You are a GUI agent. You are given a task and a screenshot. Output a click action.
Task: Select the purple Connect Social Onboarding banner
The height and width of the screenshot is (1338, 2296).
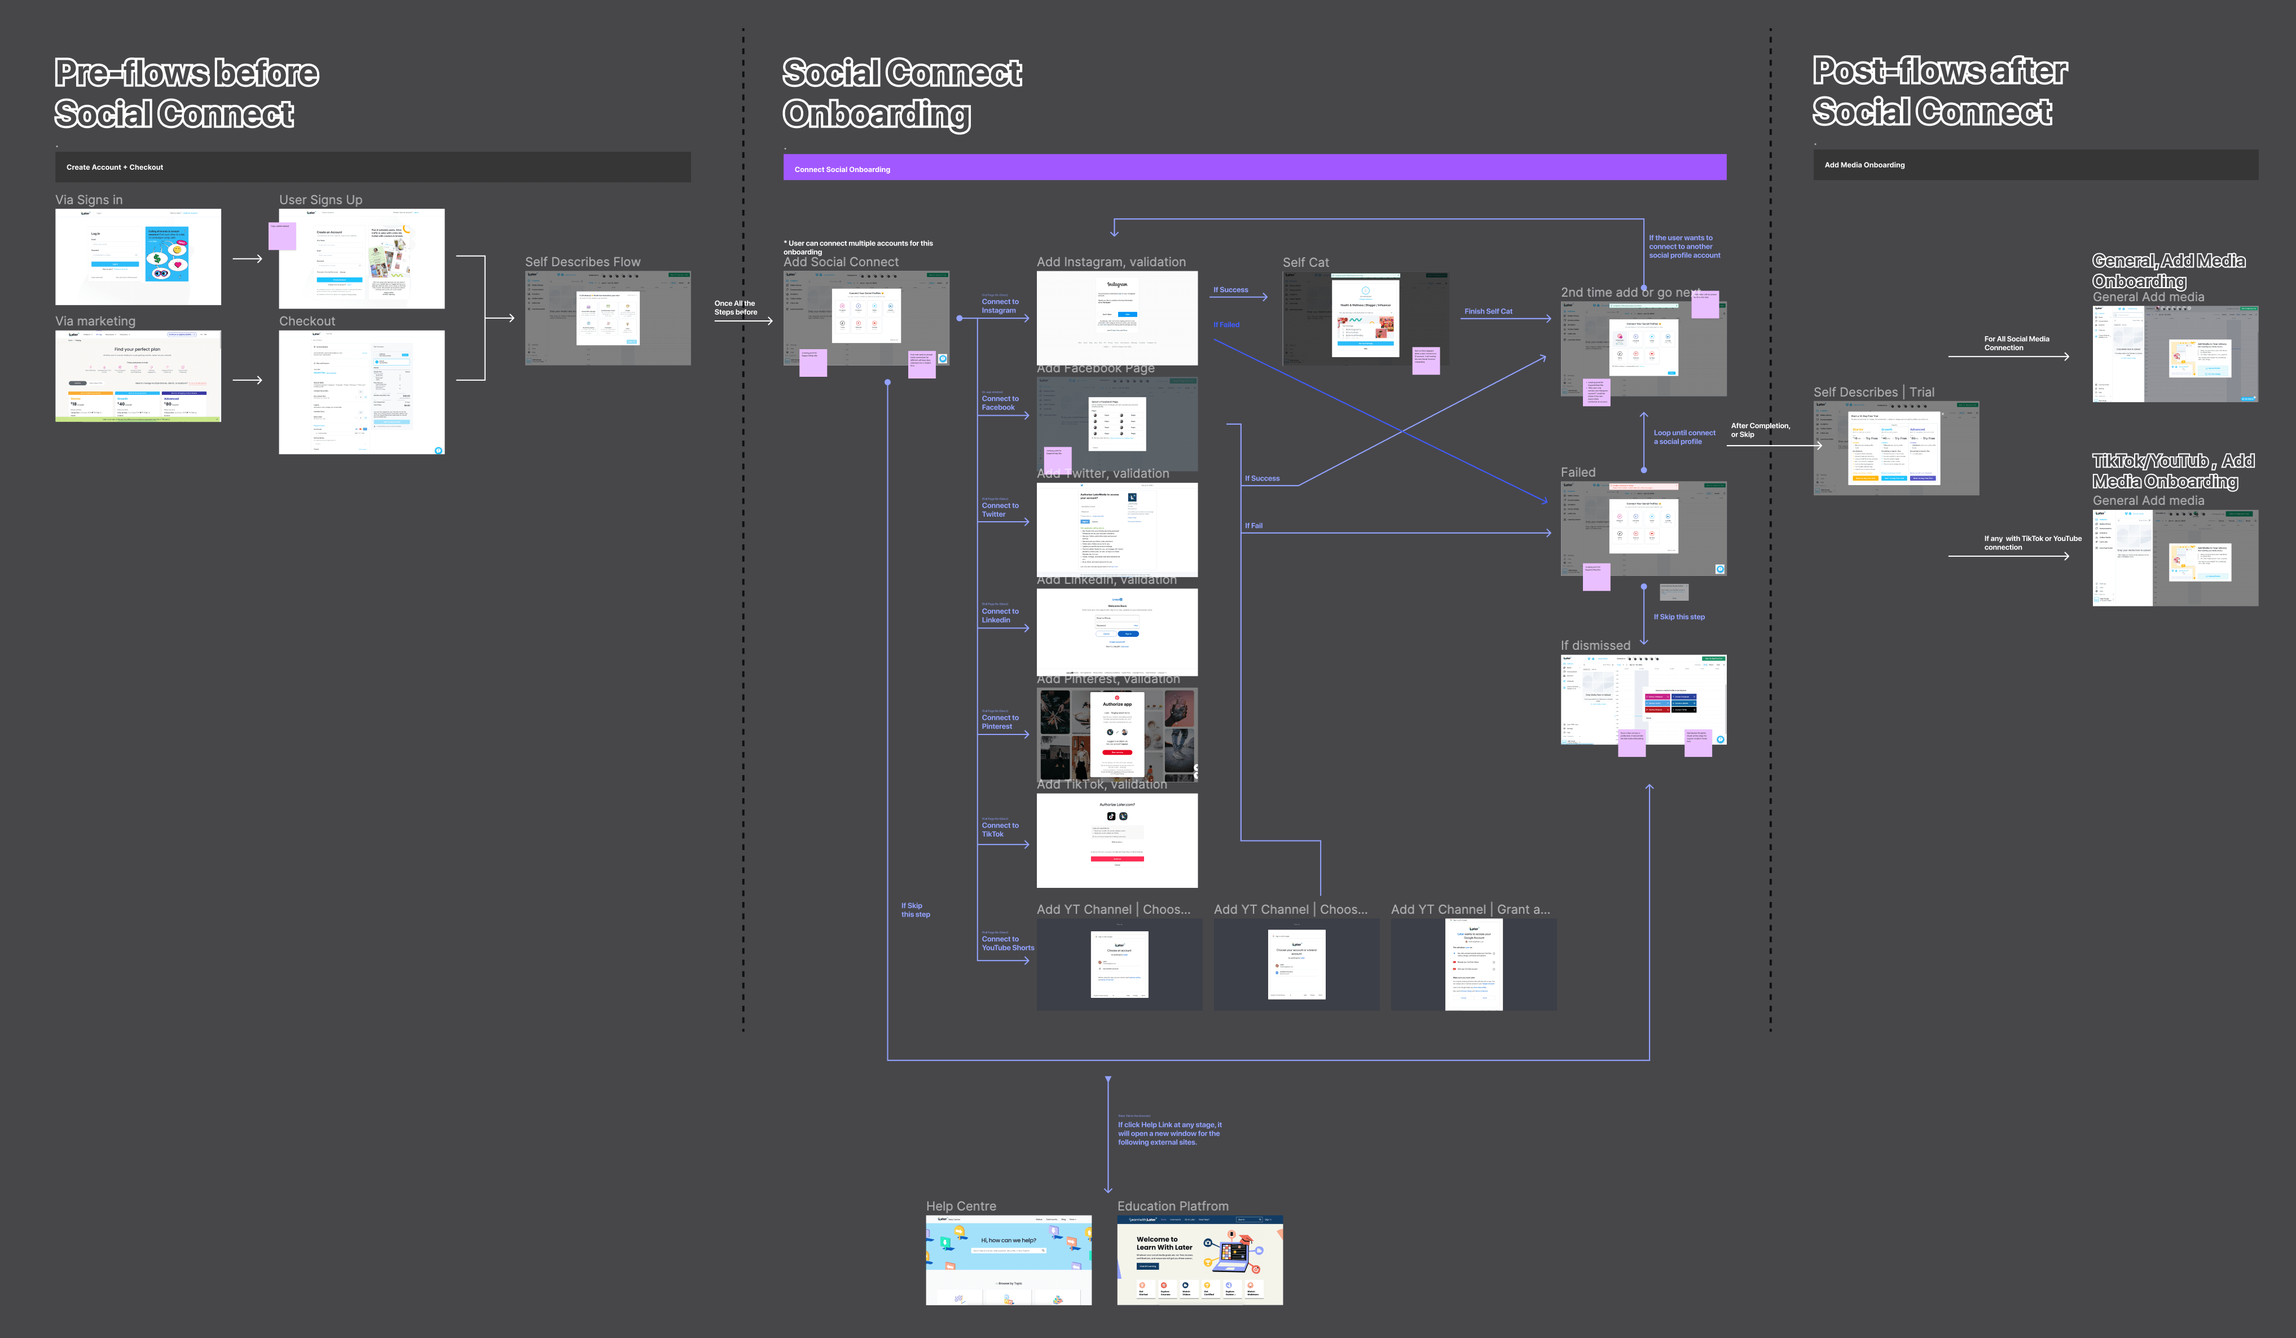(x=1253, y=169)
